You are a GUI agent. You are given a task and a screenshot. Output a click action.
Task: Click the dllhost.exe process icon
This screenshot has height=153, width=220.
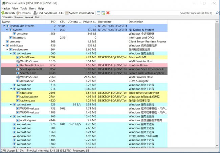[x=18, y=81]
